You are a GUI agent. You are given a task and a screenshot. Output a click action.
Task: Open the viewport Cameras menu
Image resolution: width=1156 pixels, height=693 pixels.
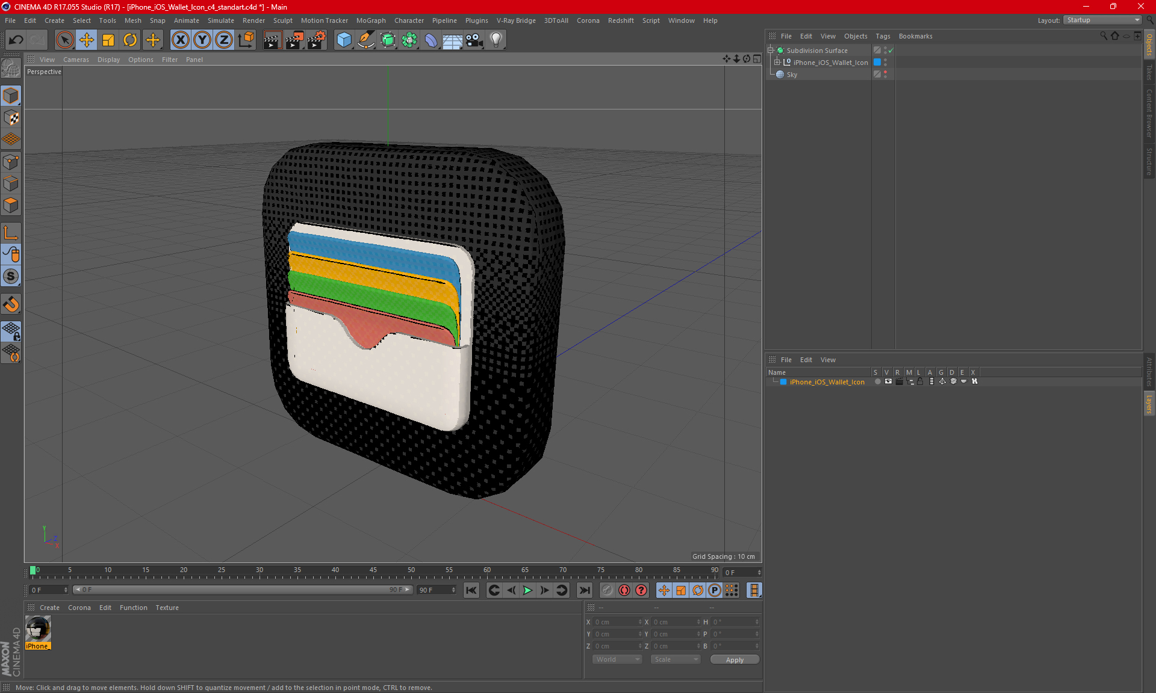tap(76, 60)
